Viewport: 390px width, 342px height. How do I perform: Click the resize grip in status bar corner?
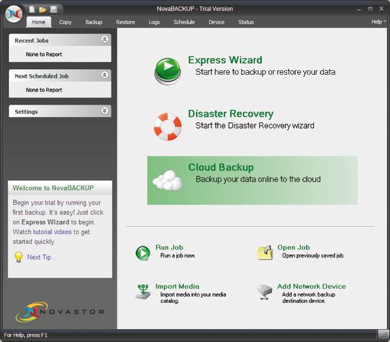pyautogui.click(x=383, y=335)
